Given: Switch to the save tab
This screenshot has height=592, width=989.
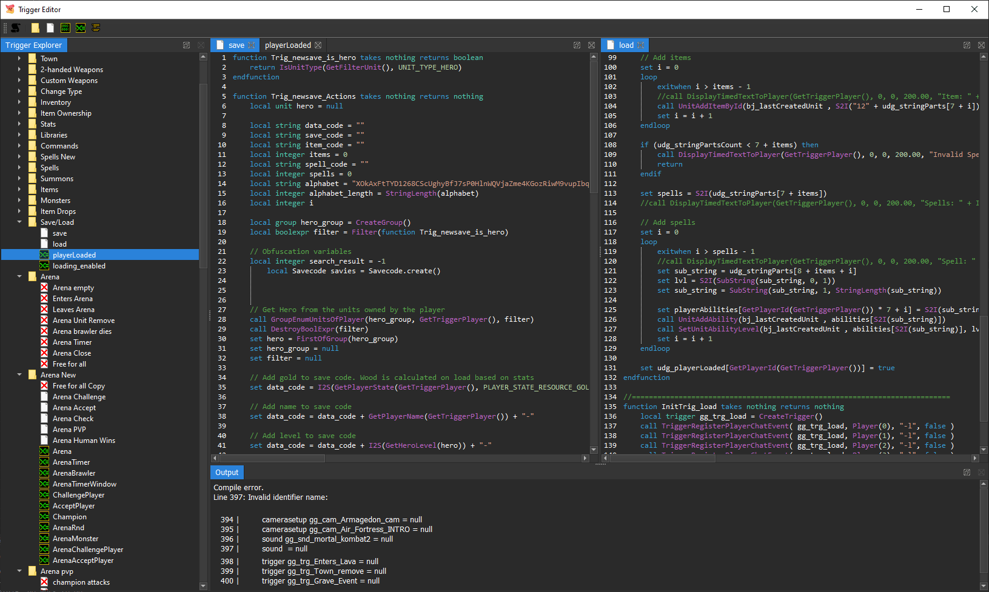Looking at the screenshot, I should 236,45.
